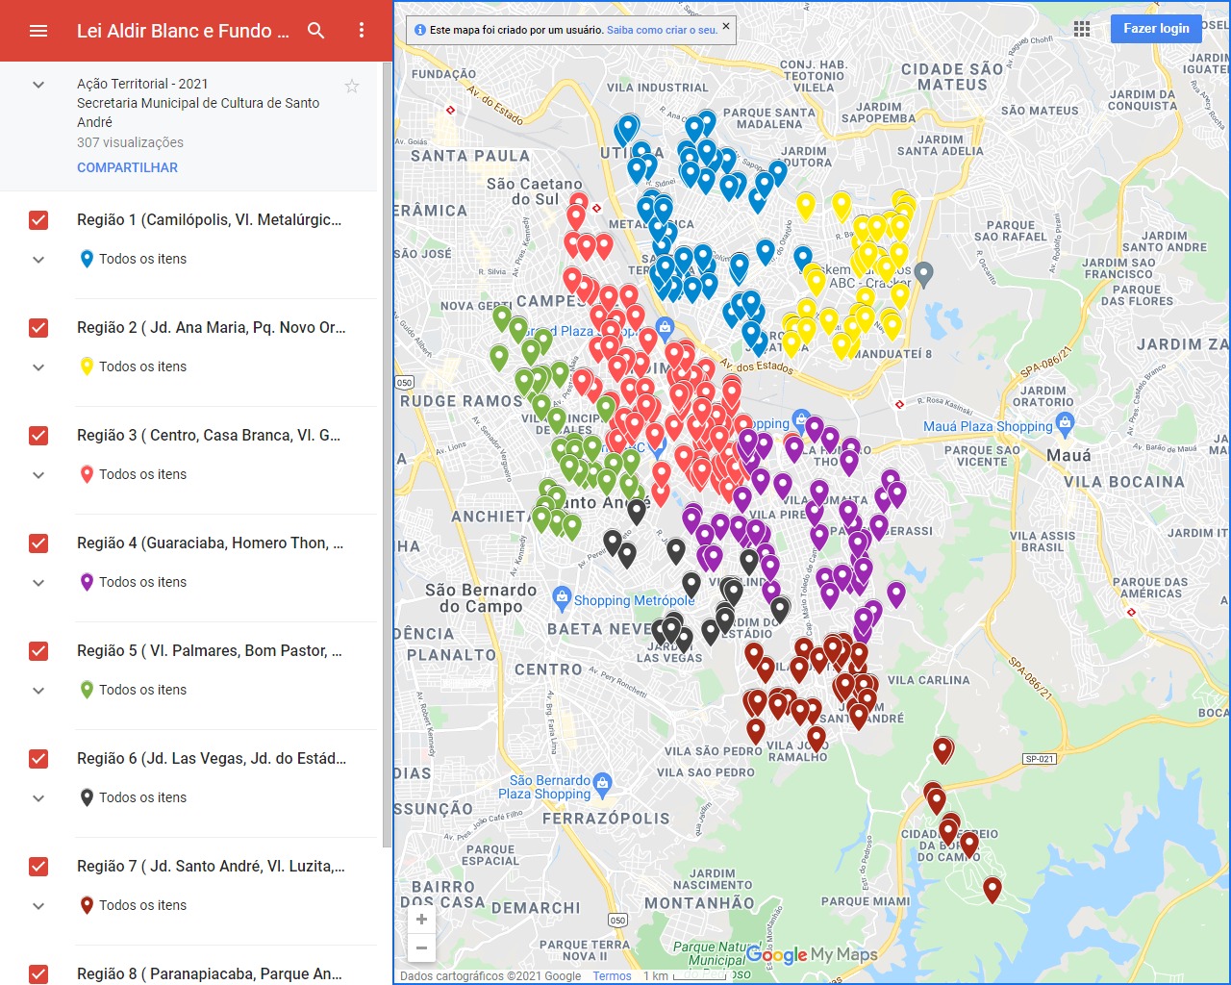1231x985 pixels.
Task: Star this map with the star icon
Action: (352, 87)
